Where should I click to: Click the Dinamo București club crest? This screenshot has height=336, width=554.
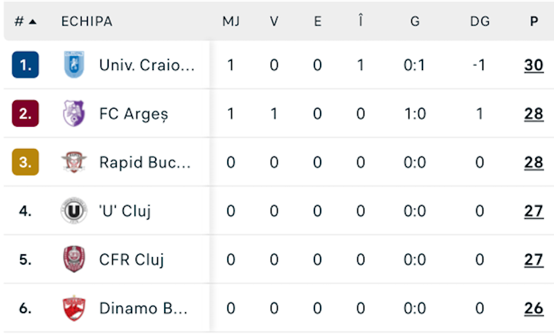click(73, 308)
